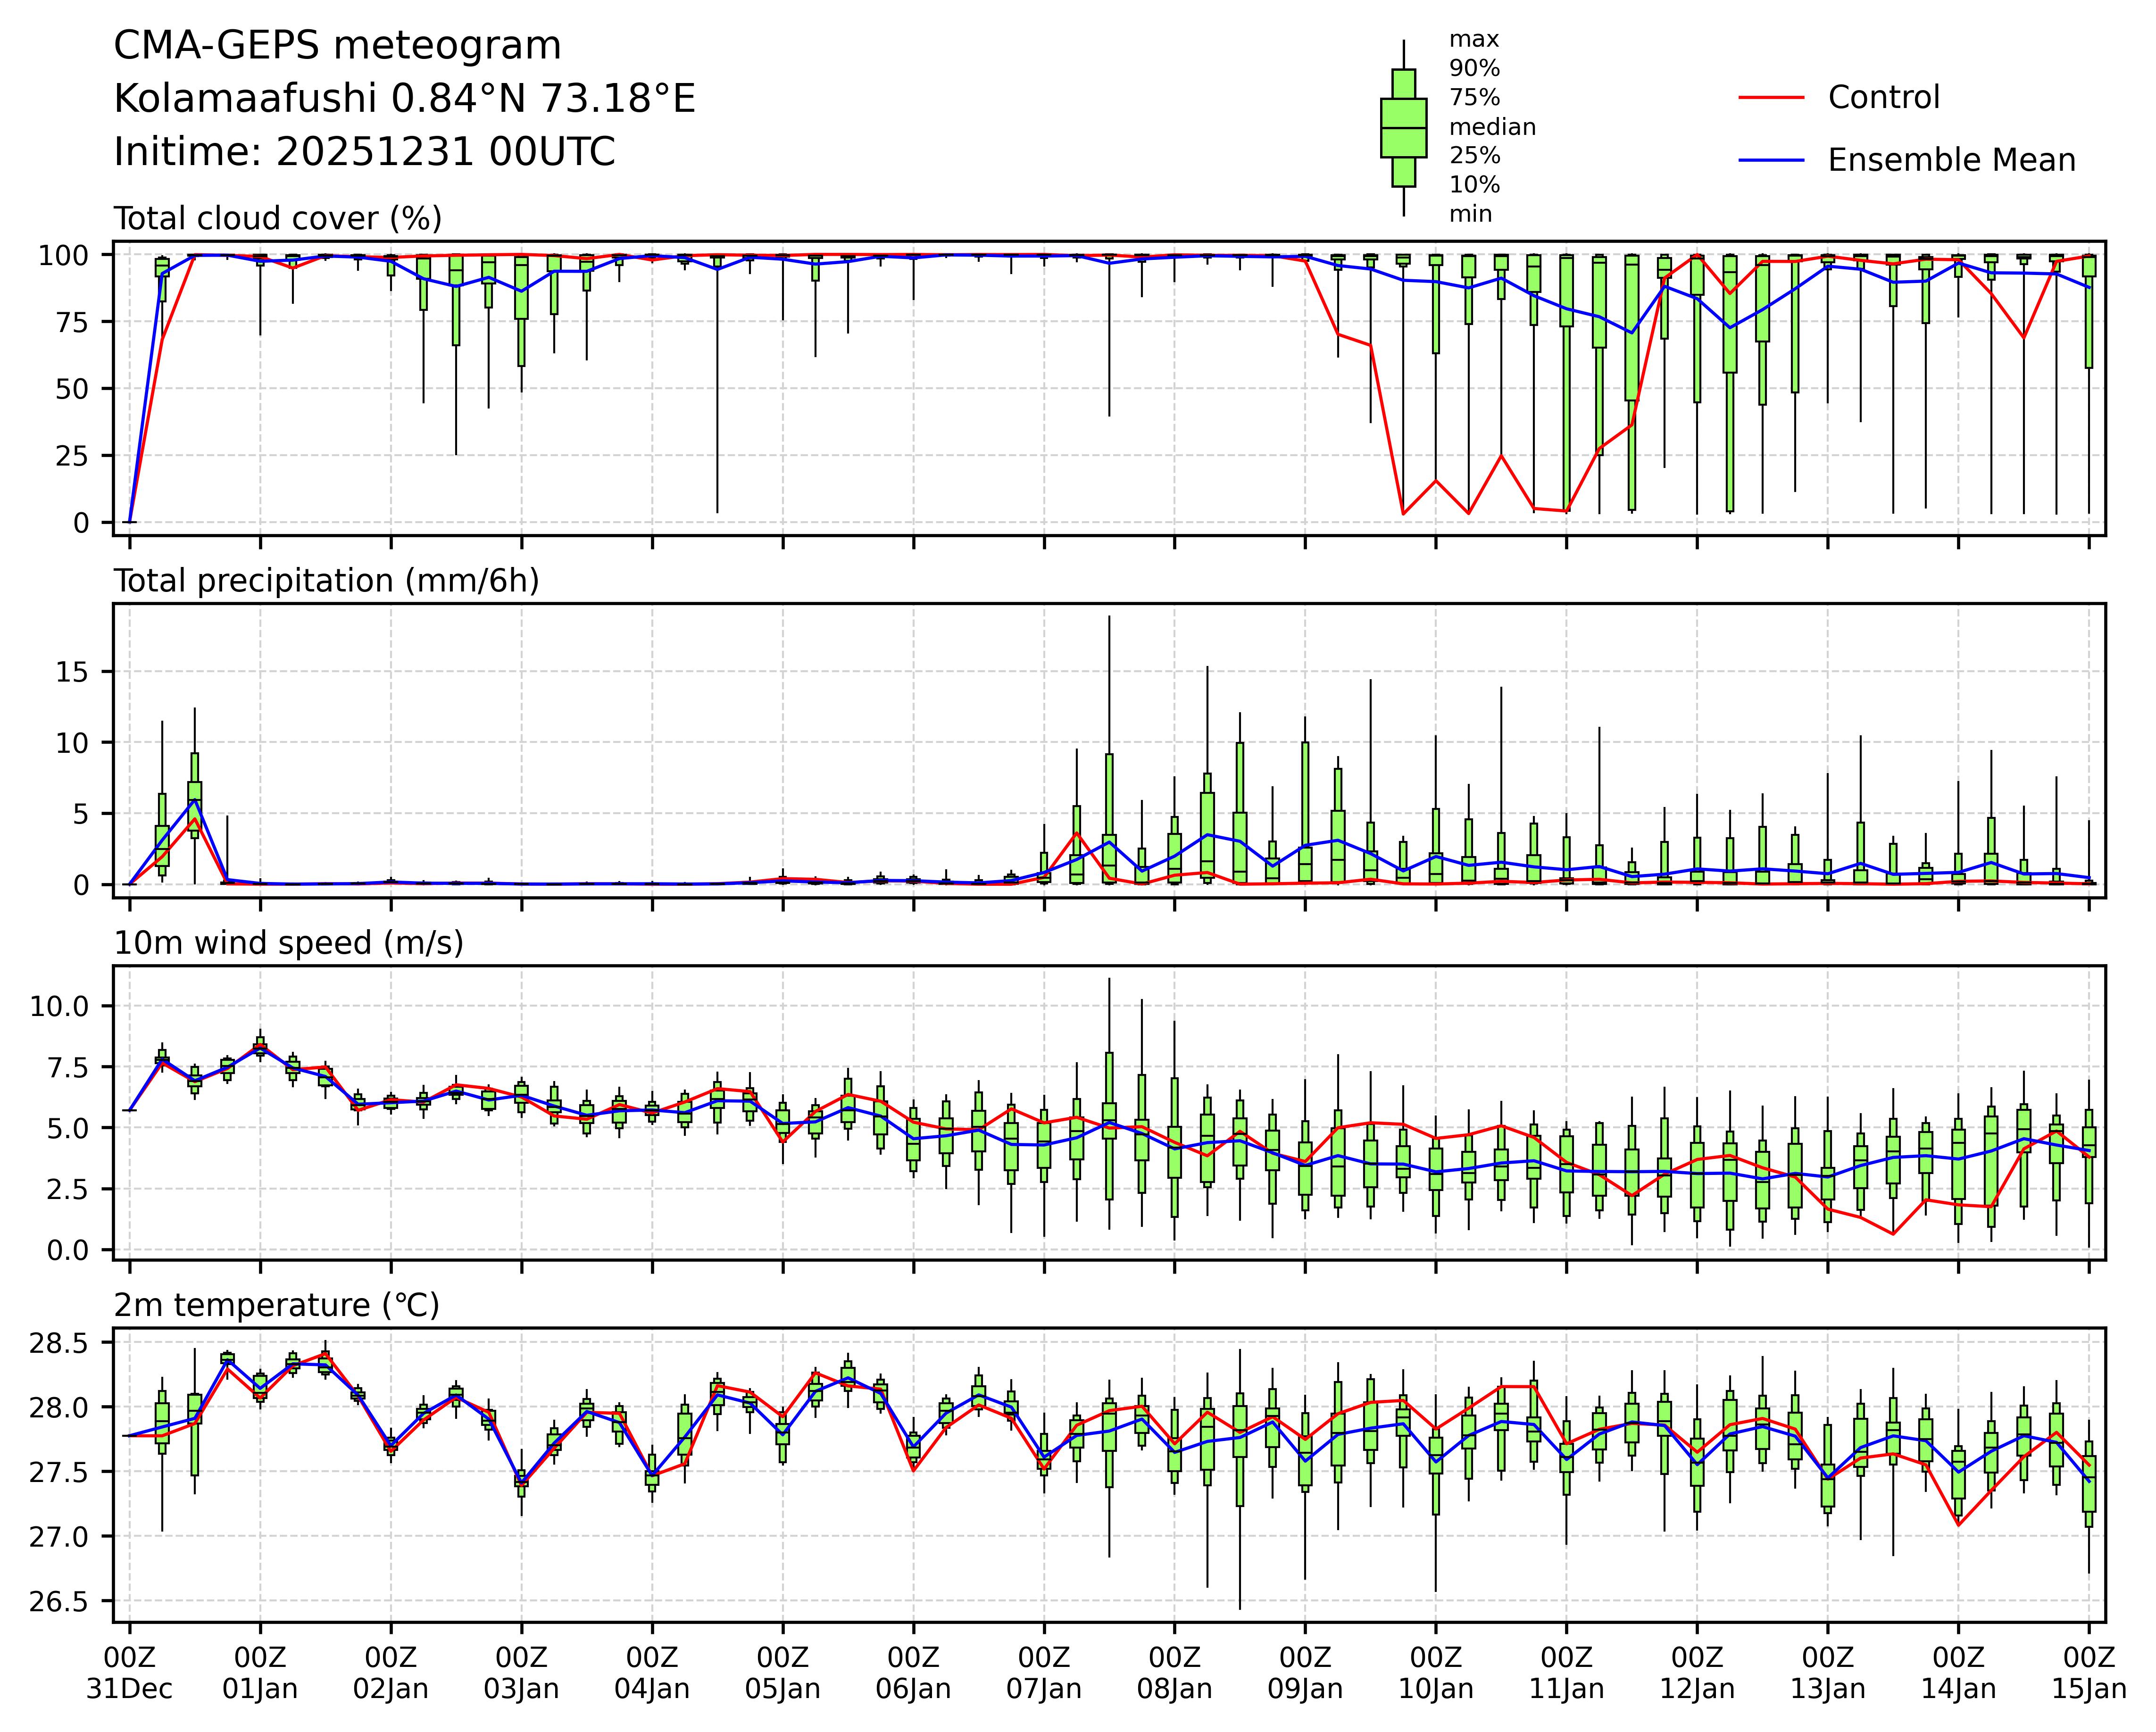Click the 'Control' legend label
Viewport: 2156px width, 1732px height.
pos(1883,98)
